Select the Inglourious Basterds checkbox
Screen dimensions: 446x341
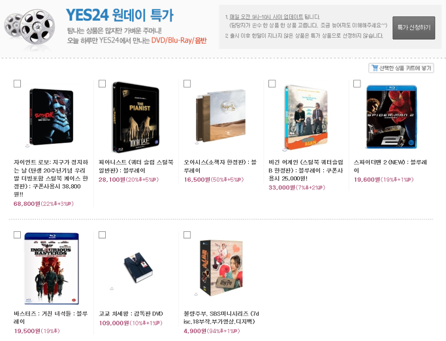pos(18,235)
